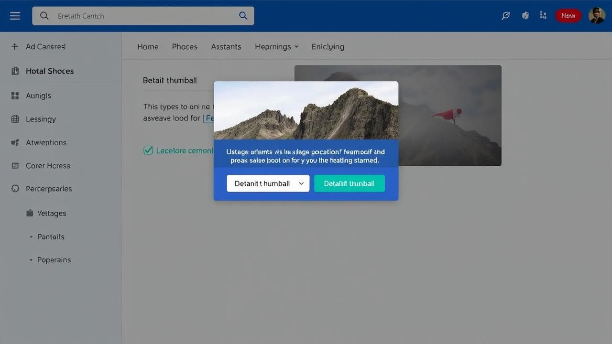Open the hamburger menu in the header
Image resolution: width=612 pixels, height=344 pixels.
click(x=15, y=16)
